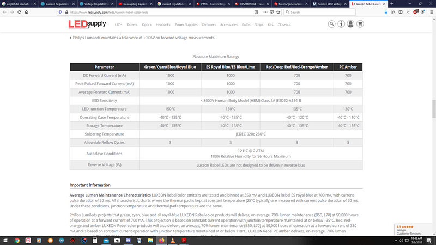Select the 'PC Amber' column header
Screen dimensions: 436x245
pos(348,67)
